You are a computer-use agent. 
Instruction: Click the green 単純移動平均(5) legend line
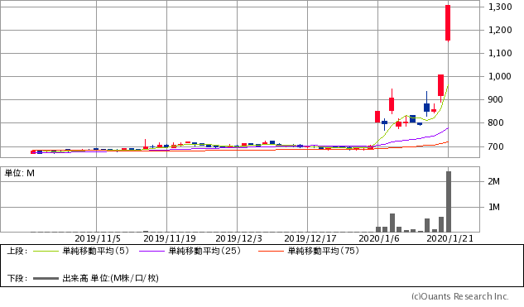coord(46,251)
